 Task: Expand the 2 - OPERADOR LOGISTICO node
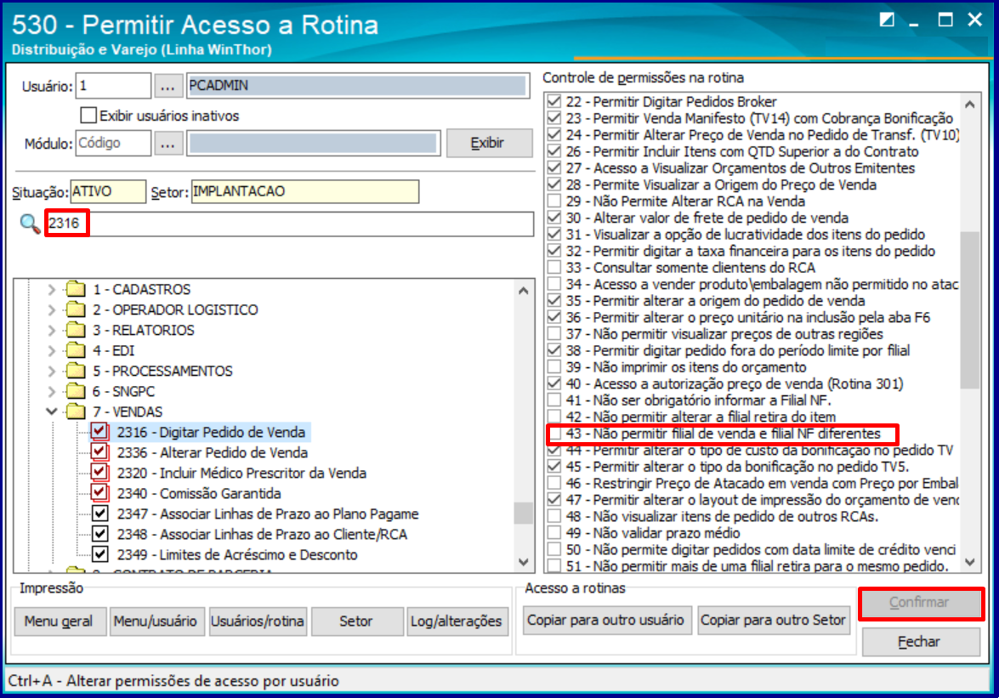[x=52, y=309]
